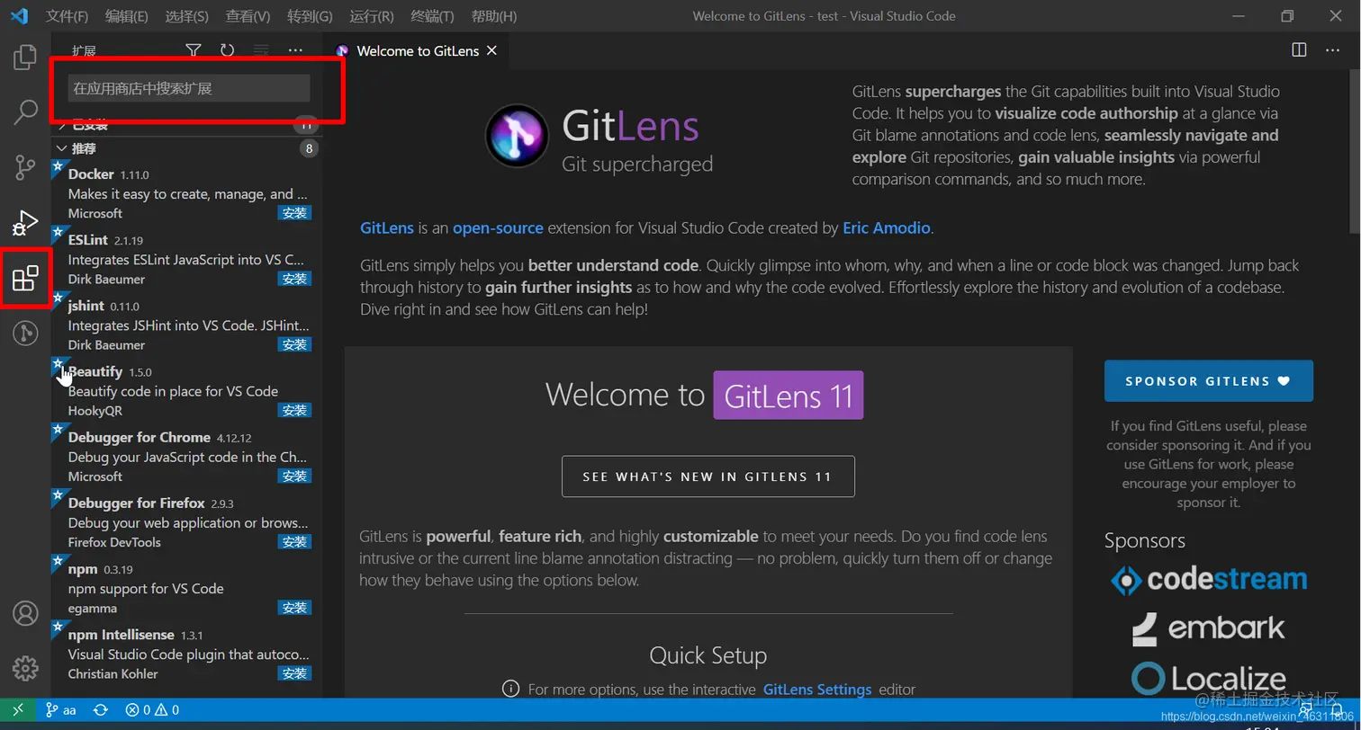
Task: Click the recommended count badge 8
Action: (x=309, y=148)
